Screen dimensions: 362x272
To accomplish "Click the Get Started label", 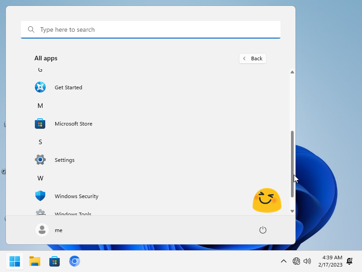I will point(68,87).
